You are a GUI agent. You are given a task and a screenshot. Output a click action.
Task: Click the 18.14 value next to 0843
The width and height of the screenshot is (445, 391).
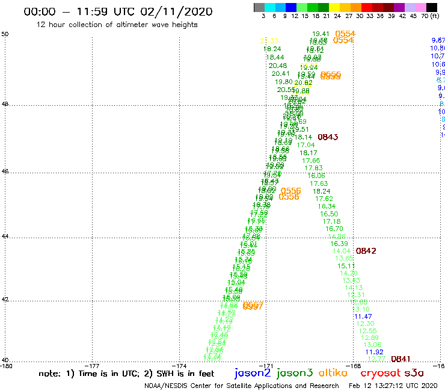click(x=304, y=137)
